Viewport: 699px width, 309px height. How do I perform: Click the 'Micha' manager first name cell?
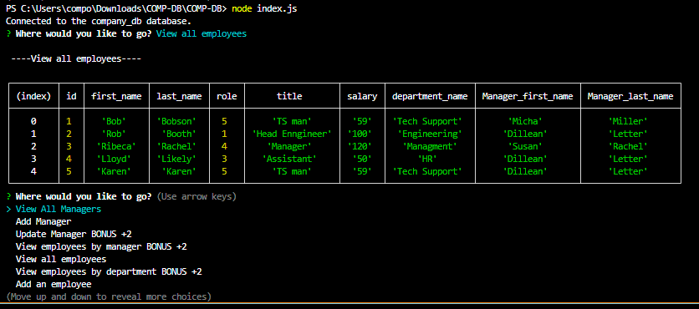pyautogui.click(x=525, y=121)
